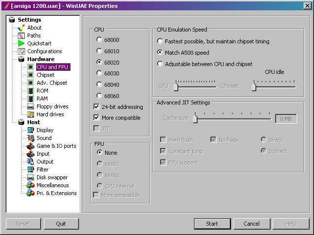The width and height of the screenshot is (314, 235).
Task: Go to the Chipset page
Action: (45, 75)
